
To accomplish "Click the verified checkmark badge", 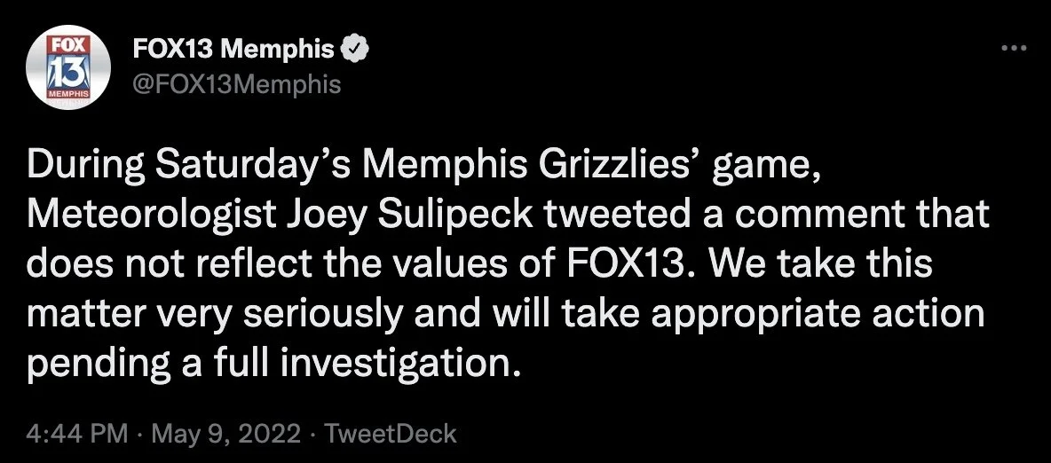I will click(354, 50).
